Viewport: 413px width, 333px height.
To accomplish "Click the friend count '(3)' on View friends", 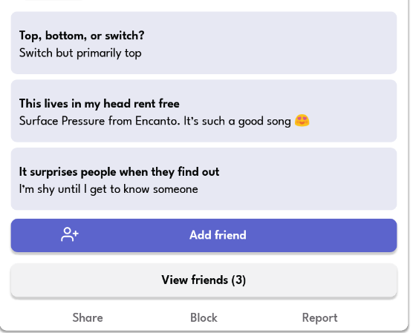I will [x=238, y=280].
